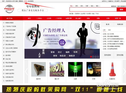Switch to the 公告 announcements tab

(104, 30)
